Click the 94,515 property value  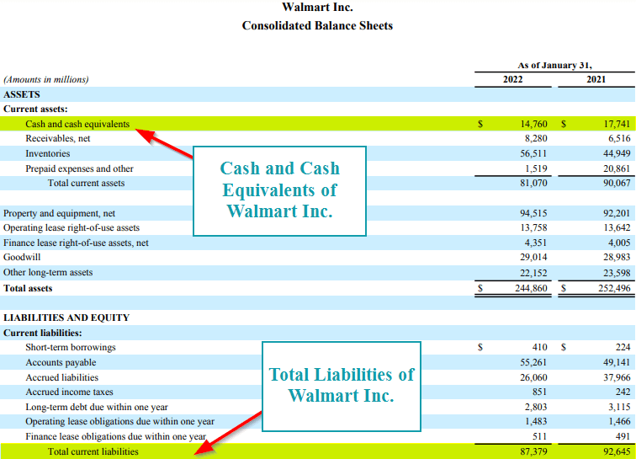click(533, 213)
